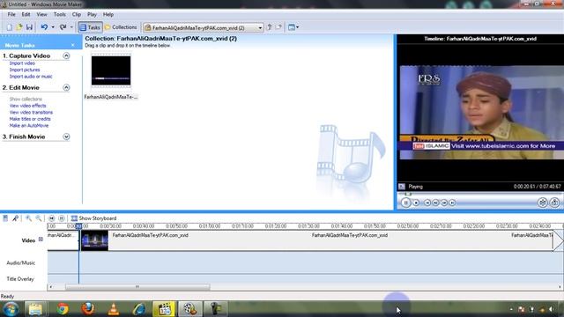The image size is (564, 317).
Task: Step to the next frame
Action: 444,203
